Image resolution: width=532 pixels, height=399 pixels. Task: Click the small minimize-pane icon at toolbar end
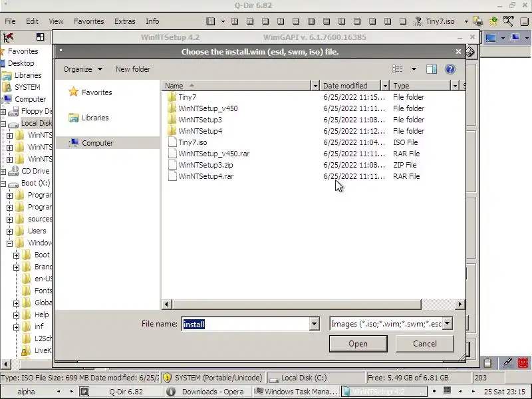[524, 21]
